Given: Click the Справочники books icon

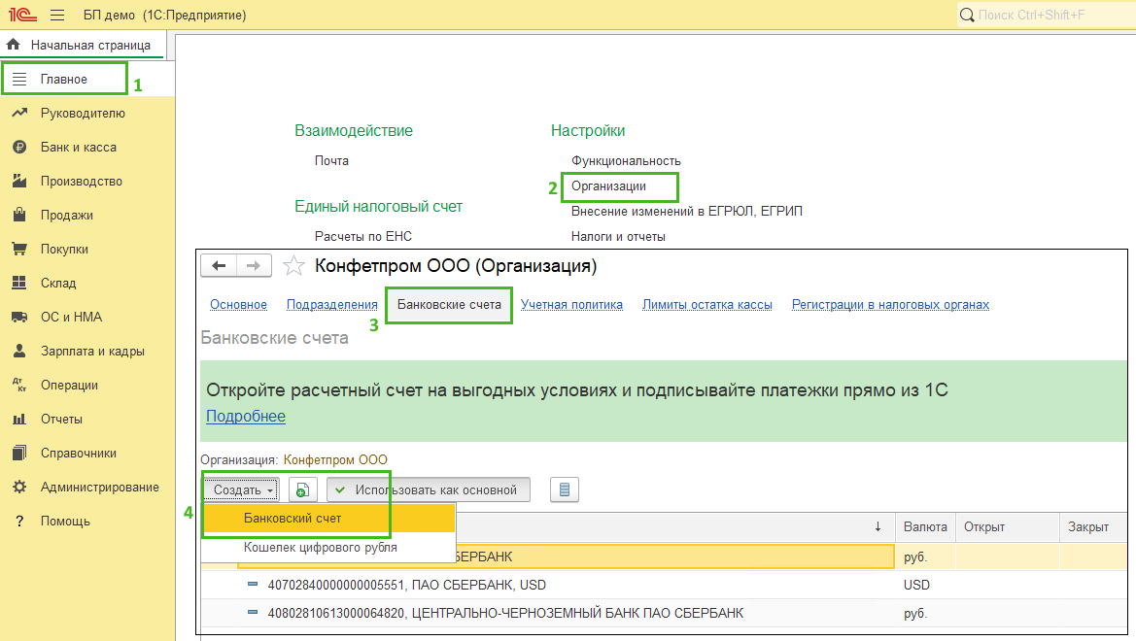Looking at the screenshot, I should click(19, 453).
